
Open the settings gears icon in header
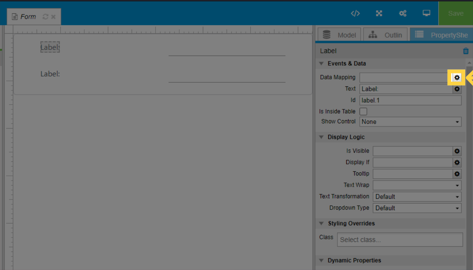tap(403, 13)
